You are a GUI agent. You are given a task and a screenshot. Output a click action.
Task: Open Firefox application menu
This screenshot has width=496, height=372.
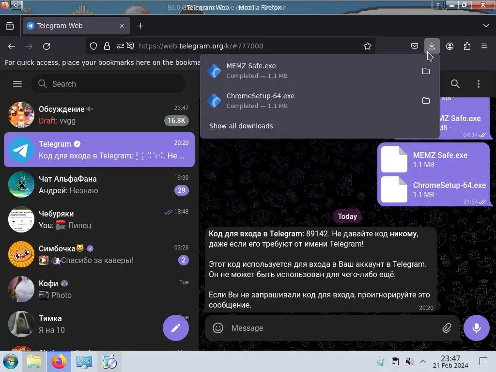(x=484, y=46)
